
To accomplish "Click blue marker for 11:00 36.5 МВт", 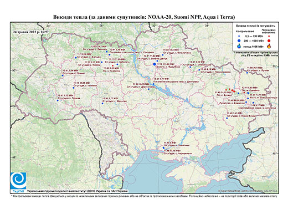I will coord(247,73).
